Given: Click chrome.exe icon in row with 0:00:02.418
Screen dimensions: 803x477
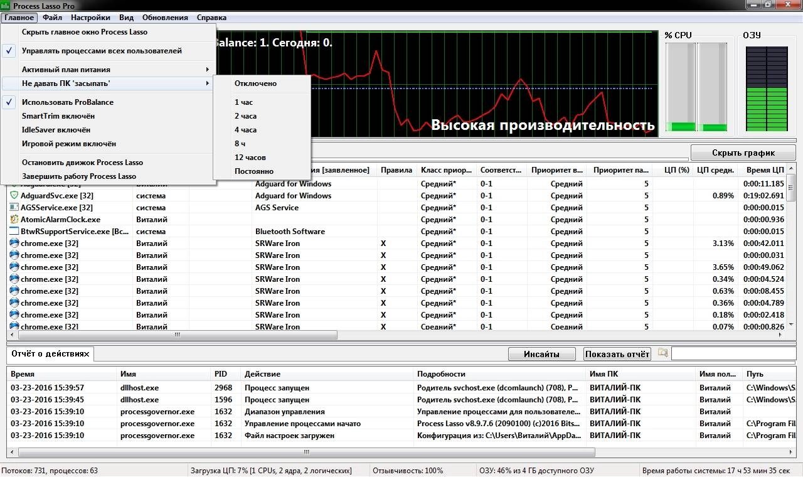Looking at the screenshot, I should pos(14,315).
